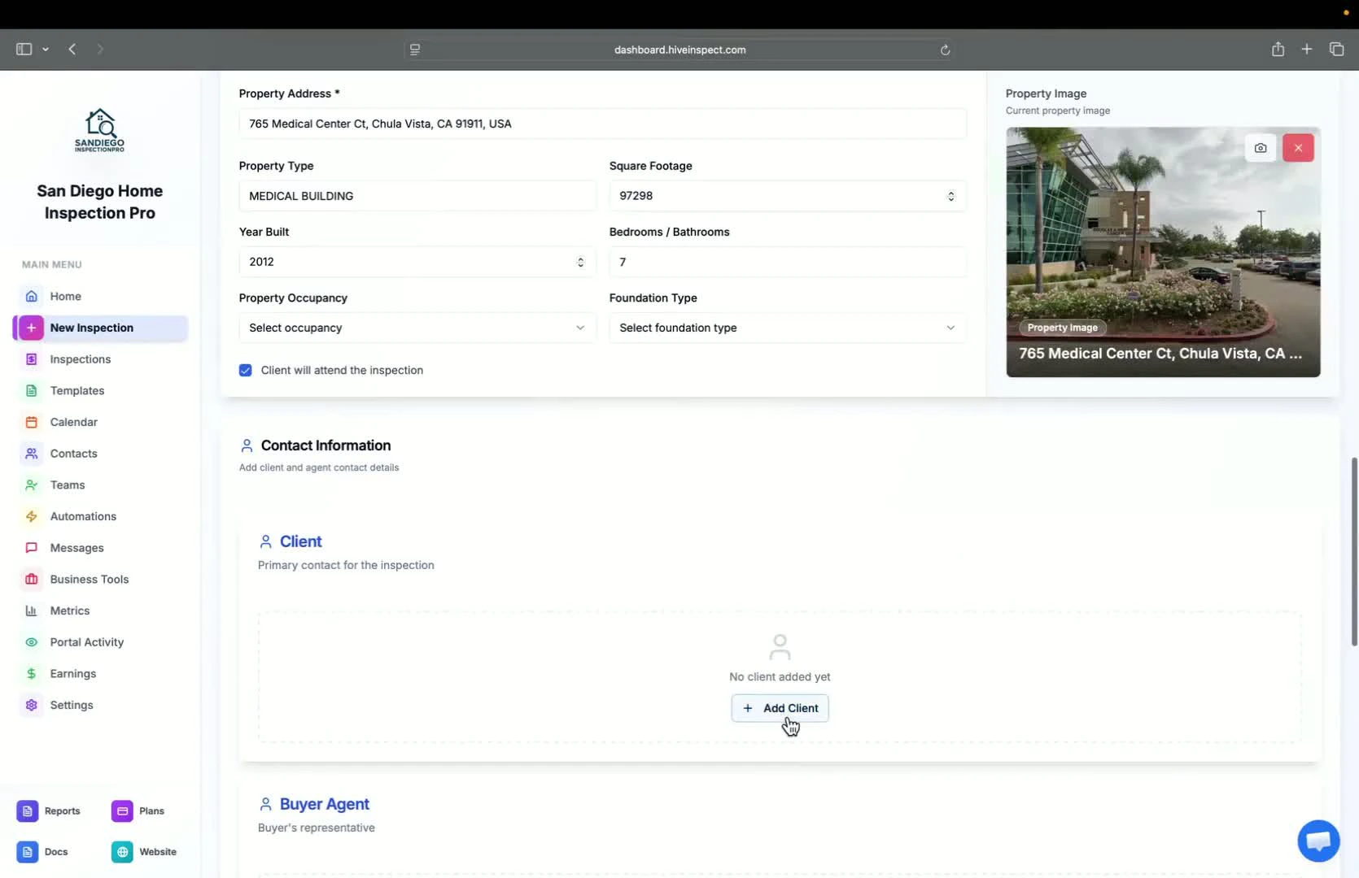Expand the Property Occupancy dropdown
Viewport: 1359px width, 878px height.
pos(417,328)
